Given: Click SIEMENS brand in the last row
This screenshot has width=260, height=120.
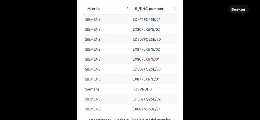Looking at the screenshot, I should 93,109.
